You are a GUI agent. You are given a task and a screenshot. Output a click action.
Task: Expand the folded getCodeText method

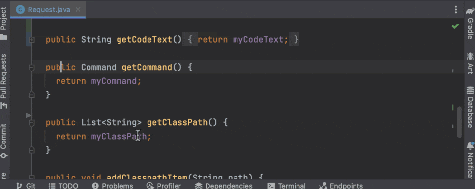coord(31,40)
